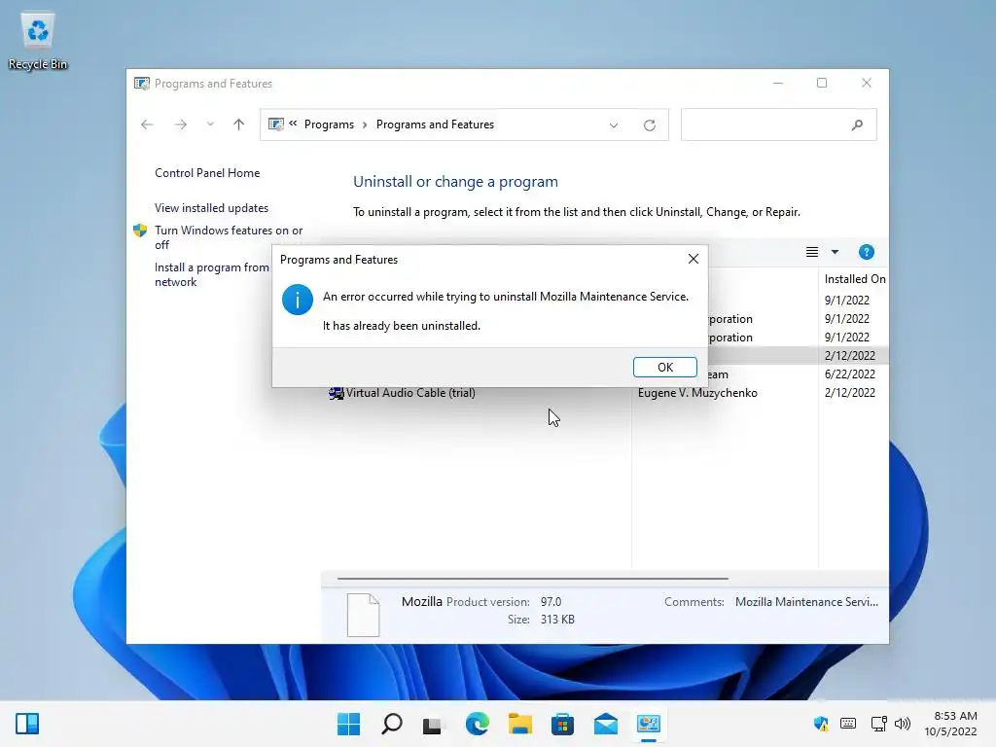The height and width of the screenshot is (747, 996).
Task: Expand the view options dropdown arrow
Action: [x=835, y=252]
